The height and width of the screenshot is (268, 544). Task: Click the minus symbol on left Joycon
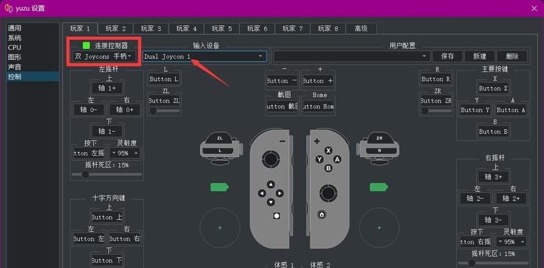coord(282,141)
